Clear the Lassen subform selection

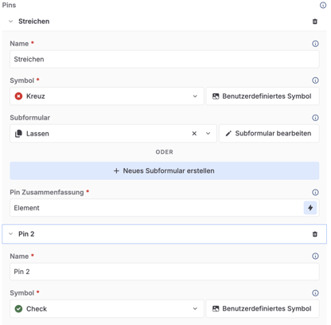(x=194, y=134)
